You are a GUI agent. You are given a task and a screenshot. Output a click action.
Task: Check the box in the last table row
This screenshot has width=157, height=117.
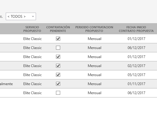(x=58, y=93)
